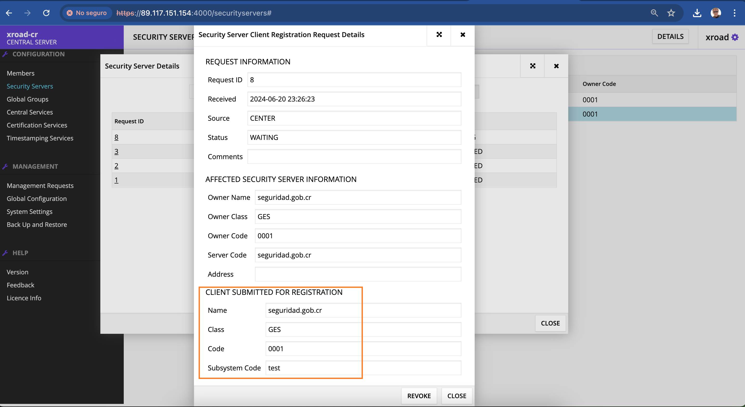Screen dimensions: 745x407
Task: Click the Server Code field
Action: [x=358, y=255]
